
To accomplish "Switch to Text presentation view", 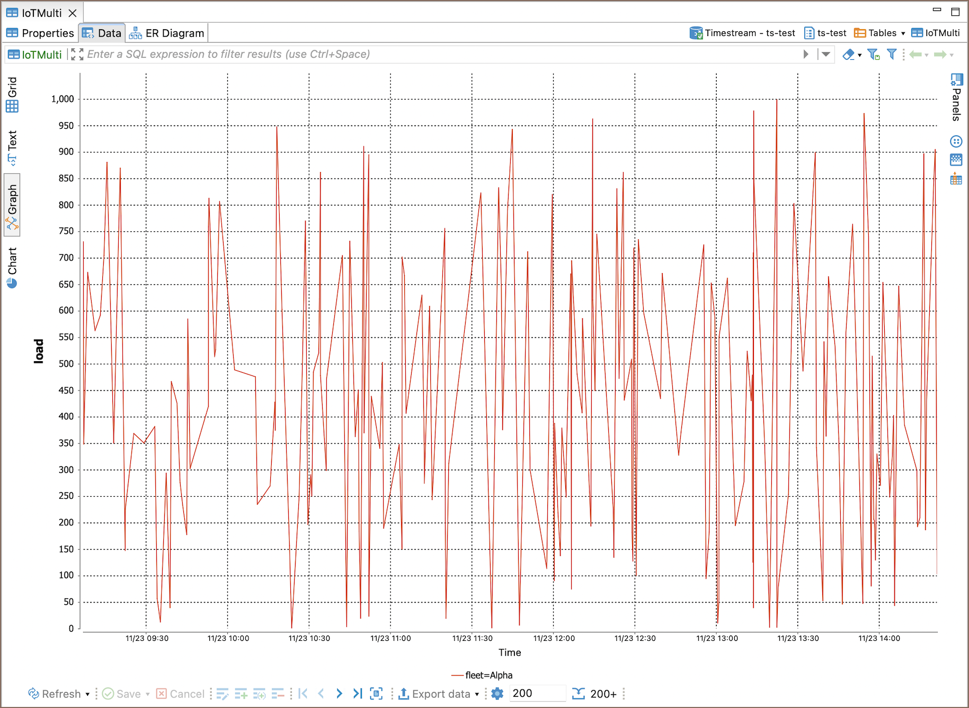I will point(12,147).
